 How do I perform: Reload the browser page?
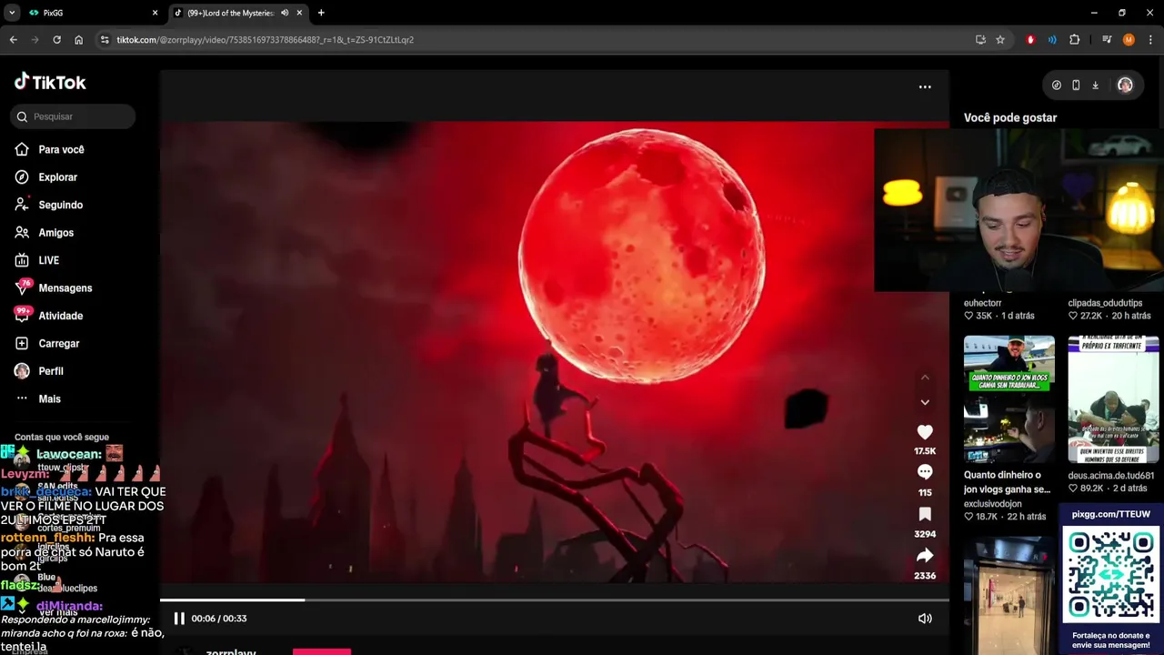pos(56,40)
